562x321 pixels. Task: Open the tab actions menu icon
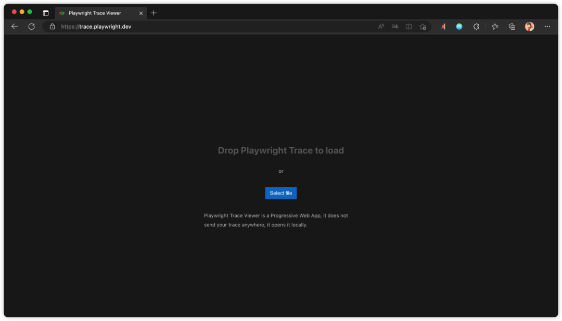(45, 13)
